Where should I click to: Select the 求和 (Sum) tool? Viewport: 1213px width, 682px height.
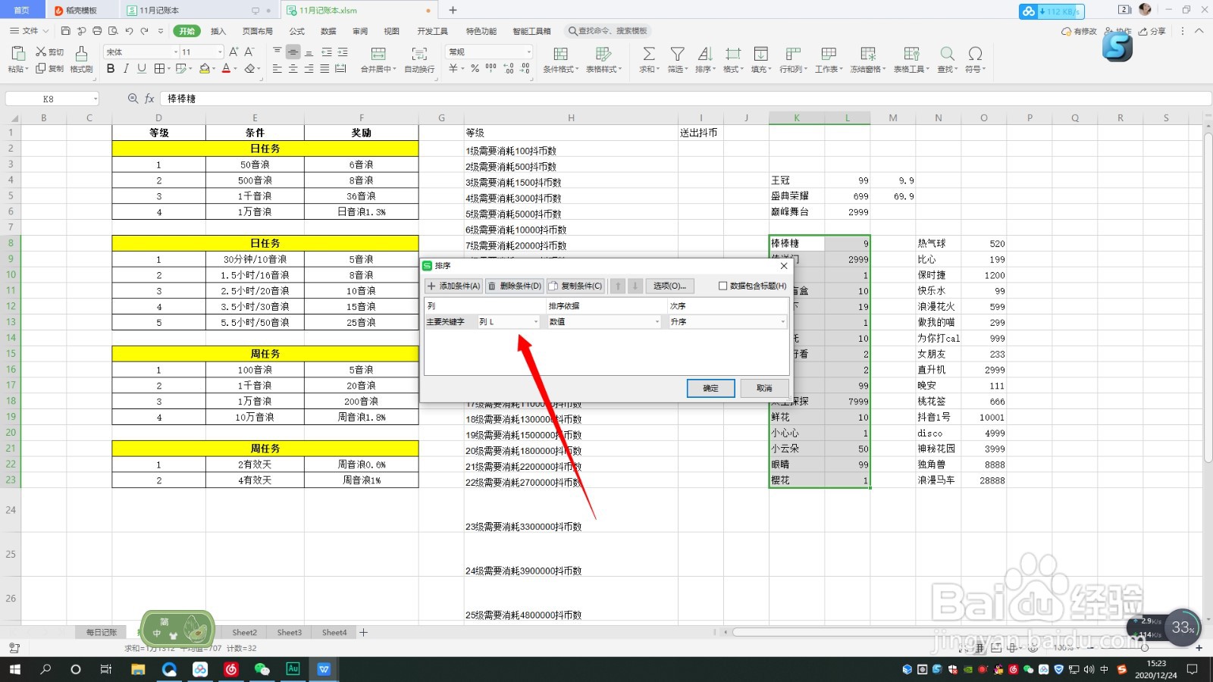pyautogui.click(x=648, y=59)
